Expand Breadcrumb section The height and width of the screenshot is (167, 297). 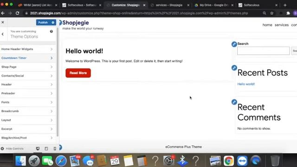[x=28, y=111]
